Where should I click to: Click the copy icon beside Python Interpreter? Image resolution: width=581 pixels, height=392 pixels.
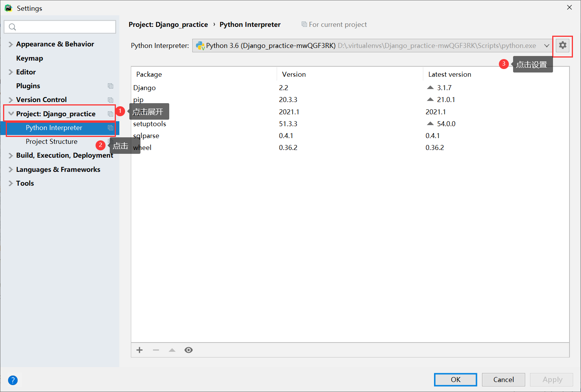111,128
